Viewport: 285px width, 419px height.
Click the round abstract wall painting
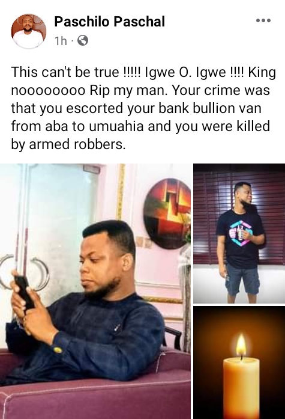point(167,213)
